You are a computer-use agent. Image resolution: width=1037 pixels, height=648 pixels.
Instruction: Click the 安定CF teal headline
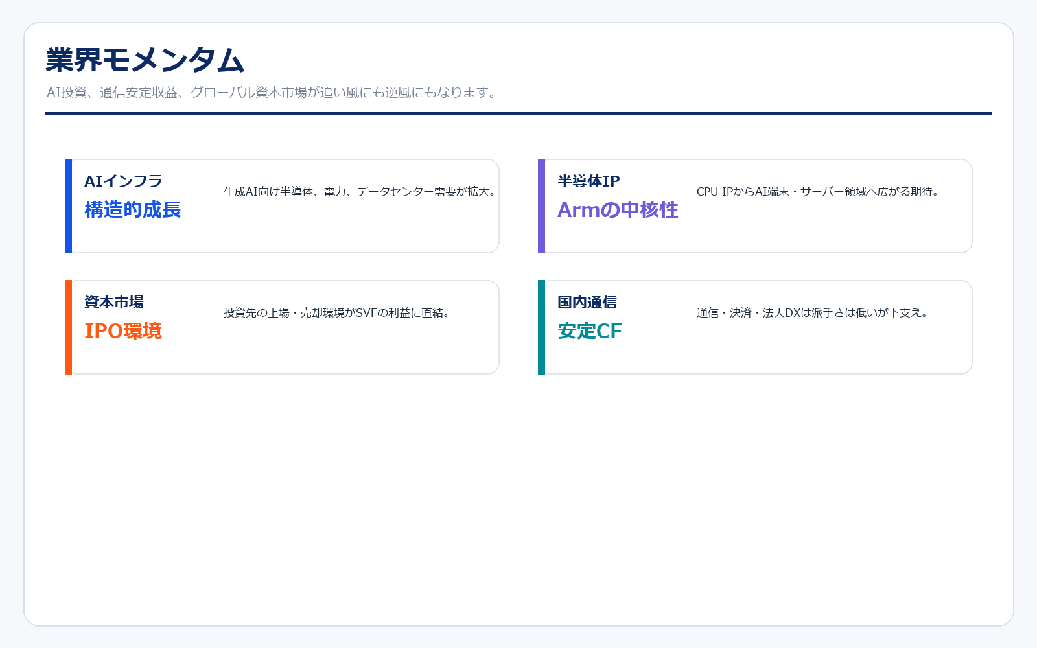pos(590,331)
